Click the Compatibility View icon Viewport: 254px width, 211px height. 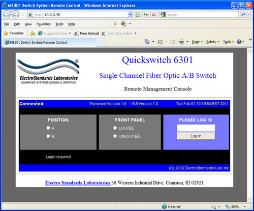tap(138, 15)
